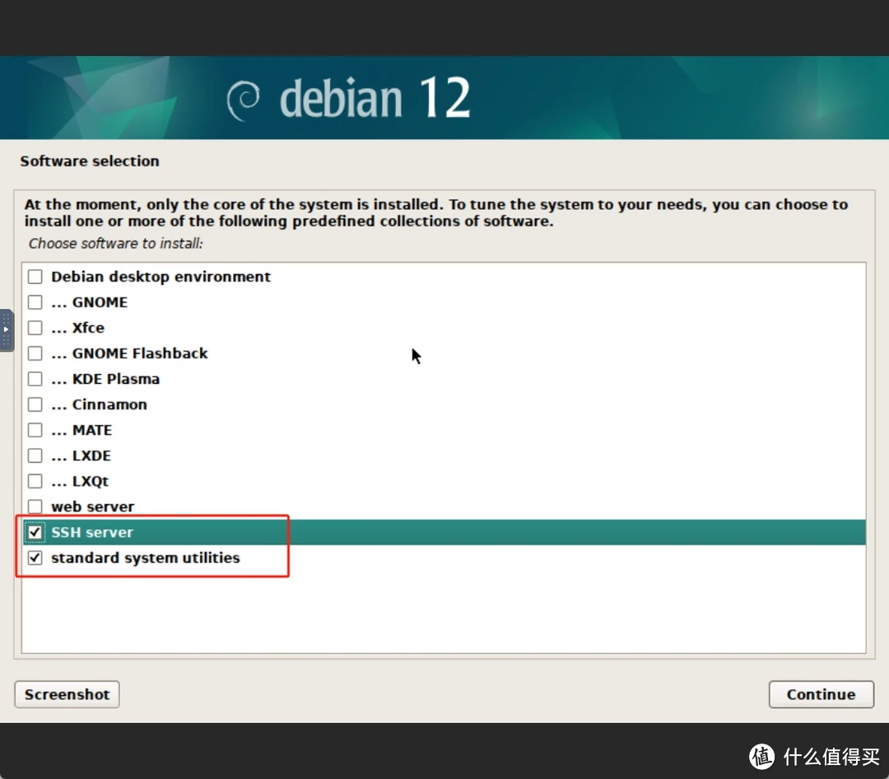This screenshot has width=889, height=779.
Task: Enable the LXDE checkbox
Action: 35,455
